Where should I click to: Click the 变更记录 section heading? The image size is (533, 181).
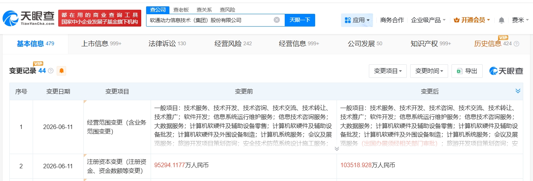coord(23,71)
